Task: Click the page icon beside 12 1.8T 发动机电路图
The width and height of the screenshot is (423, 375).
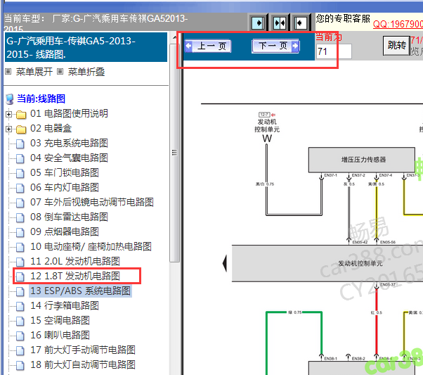Action: 20,277
